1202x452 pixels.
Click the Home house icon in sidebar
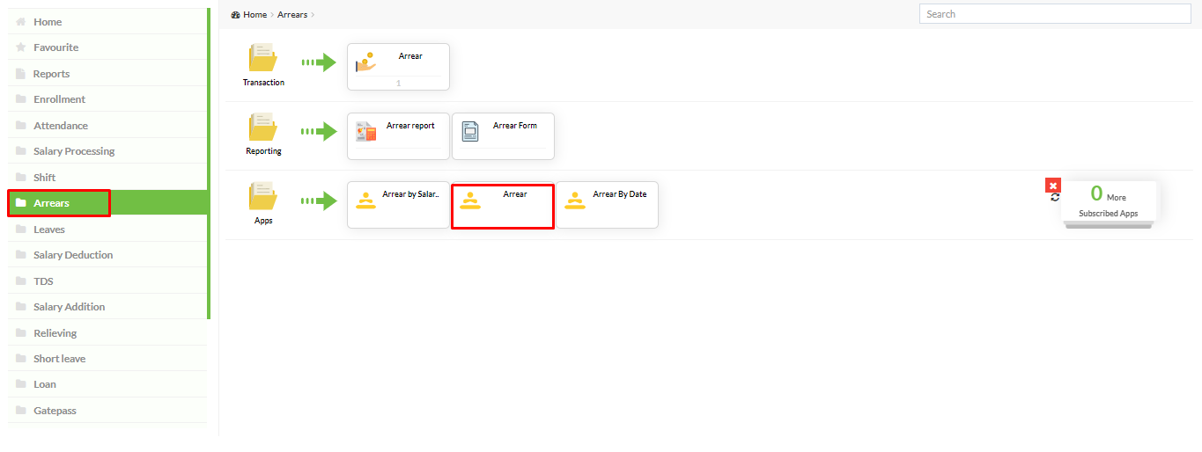tap(20, 21)
